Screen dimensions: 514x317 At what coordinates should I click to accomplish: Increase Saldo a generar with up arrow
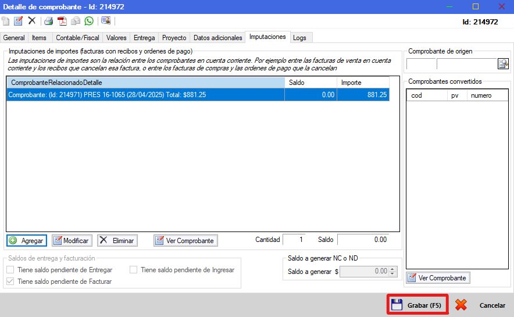pos(392,269)
